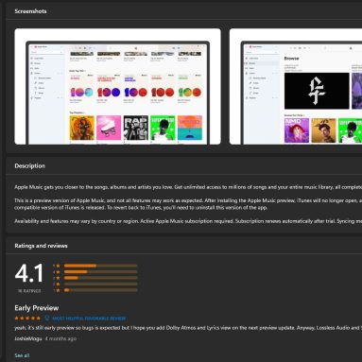Click the 'Screenshots' section heading
362x362 pixels.
pyautogui.click(x=30, y=11)
